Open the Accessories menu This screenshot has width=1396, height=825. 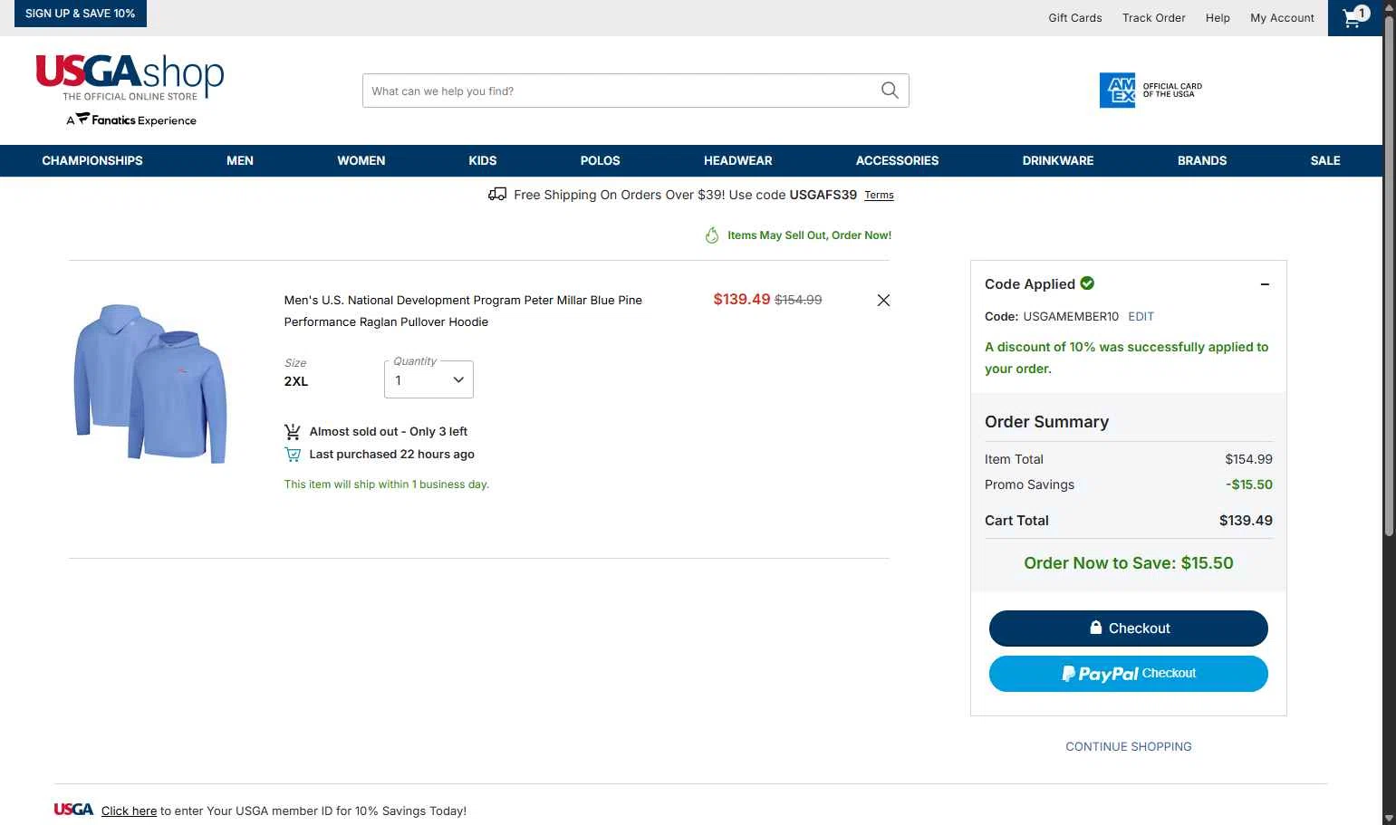click(898, 160)
